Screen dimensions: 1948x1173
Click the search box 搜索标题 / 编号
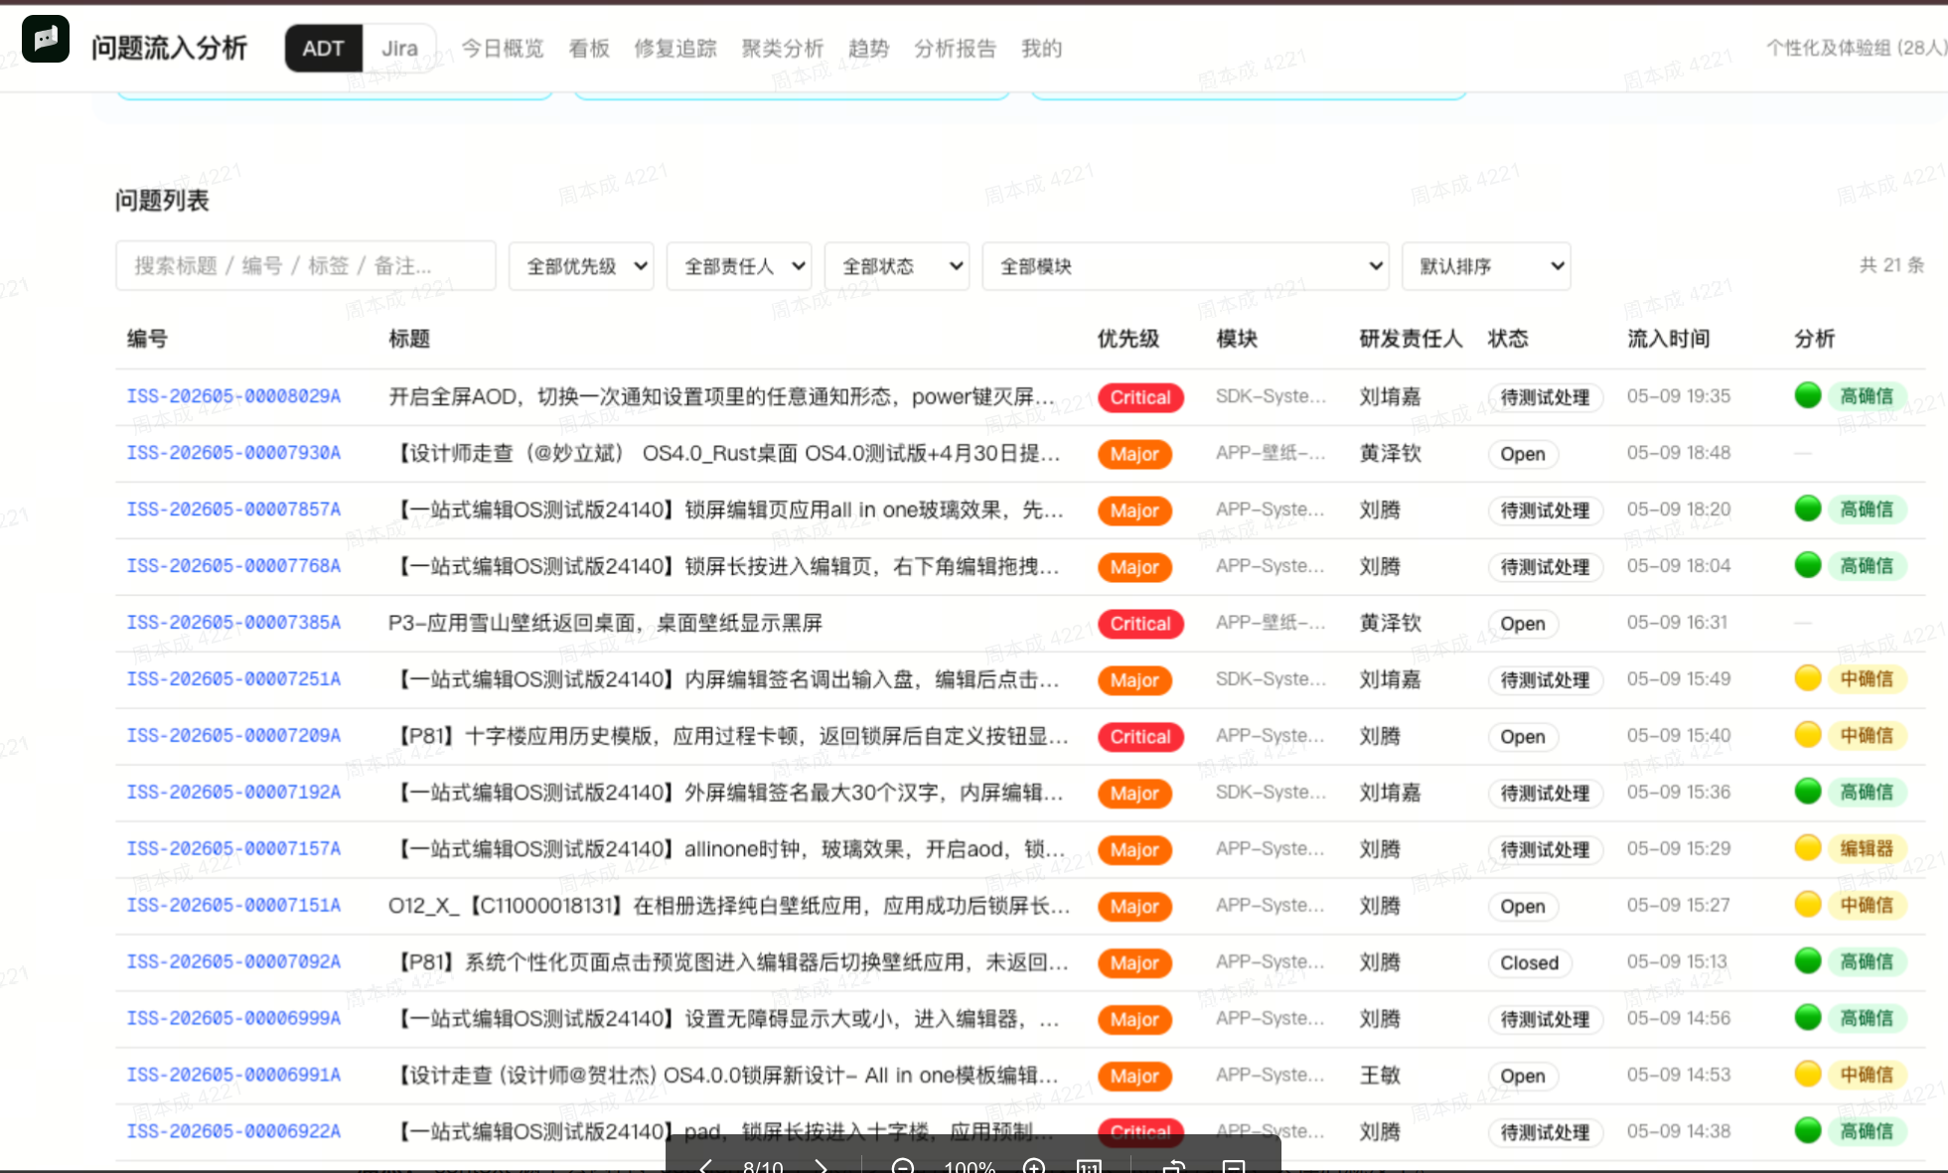pyautogui.click(x=306, y=266)
